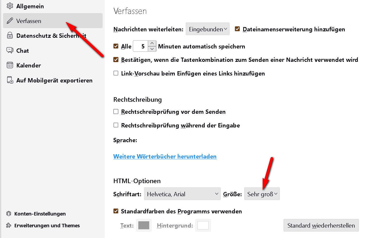
Task: Click the Datenschutz & Sicherheit lock icon
Action: [10, 35]
